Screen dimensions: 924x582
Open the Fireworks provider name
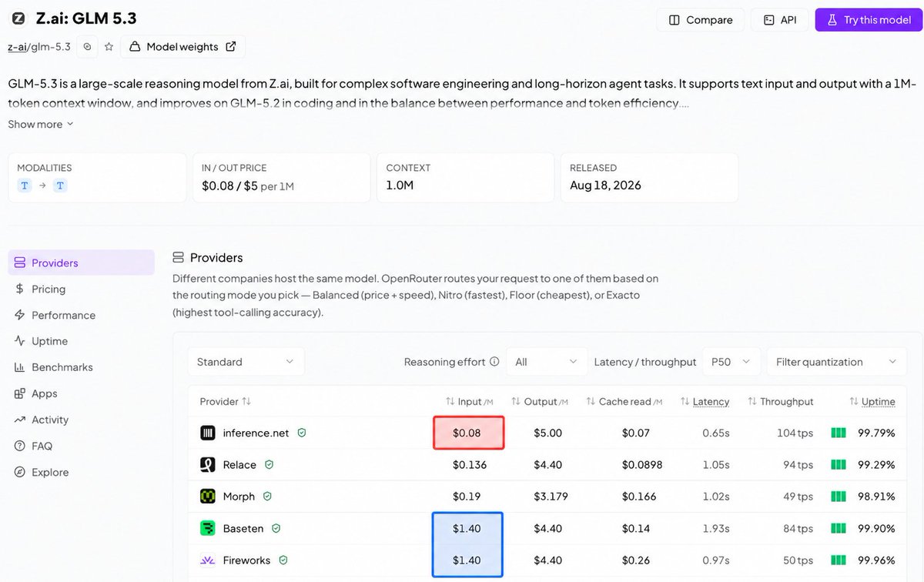[246, 560]
